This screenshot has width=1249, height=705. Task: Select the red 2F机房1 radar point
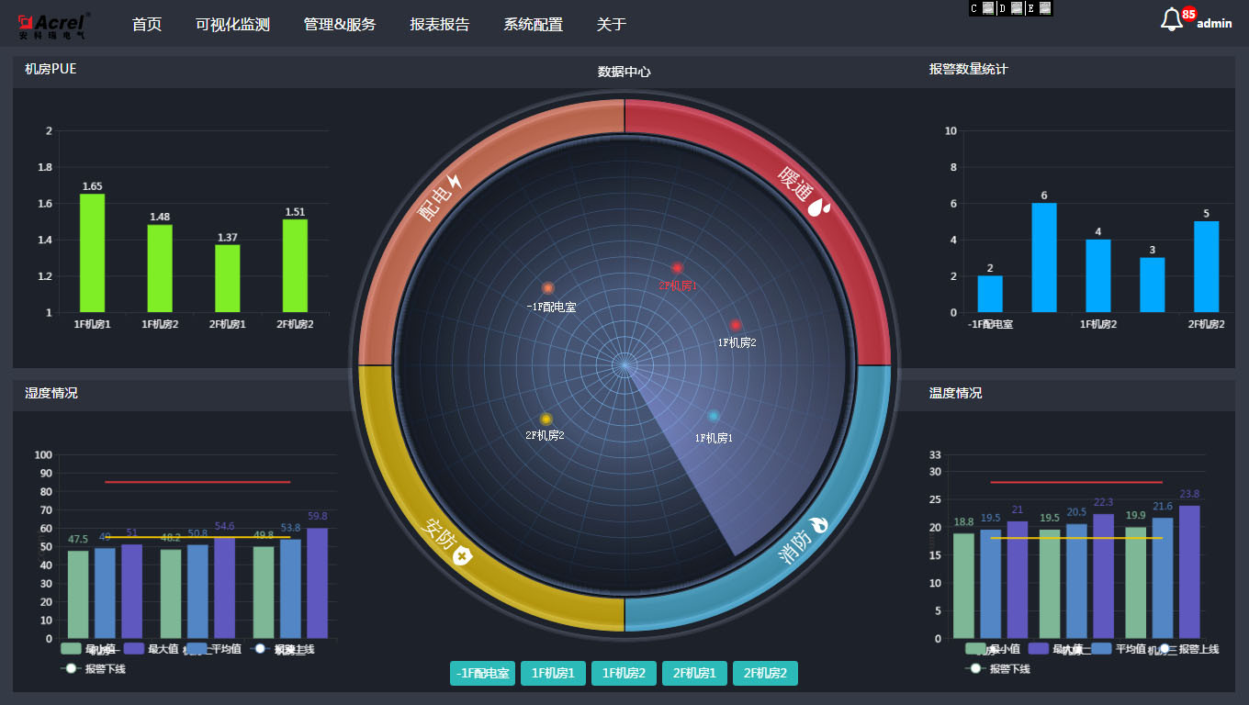coord(677,268)
